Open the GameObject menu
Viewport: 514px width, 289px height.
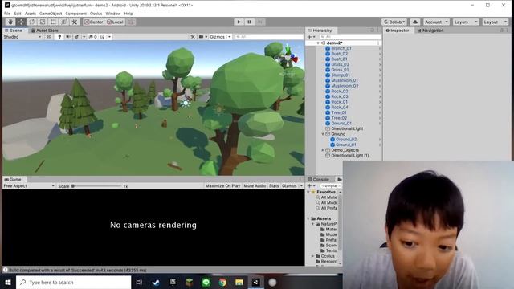tap(51, 14)
